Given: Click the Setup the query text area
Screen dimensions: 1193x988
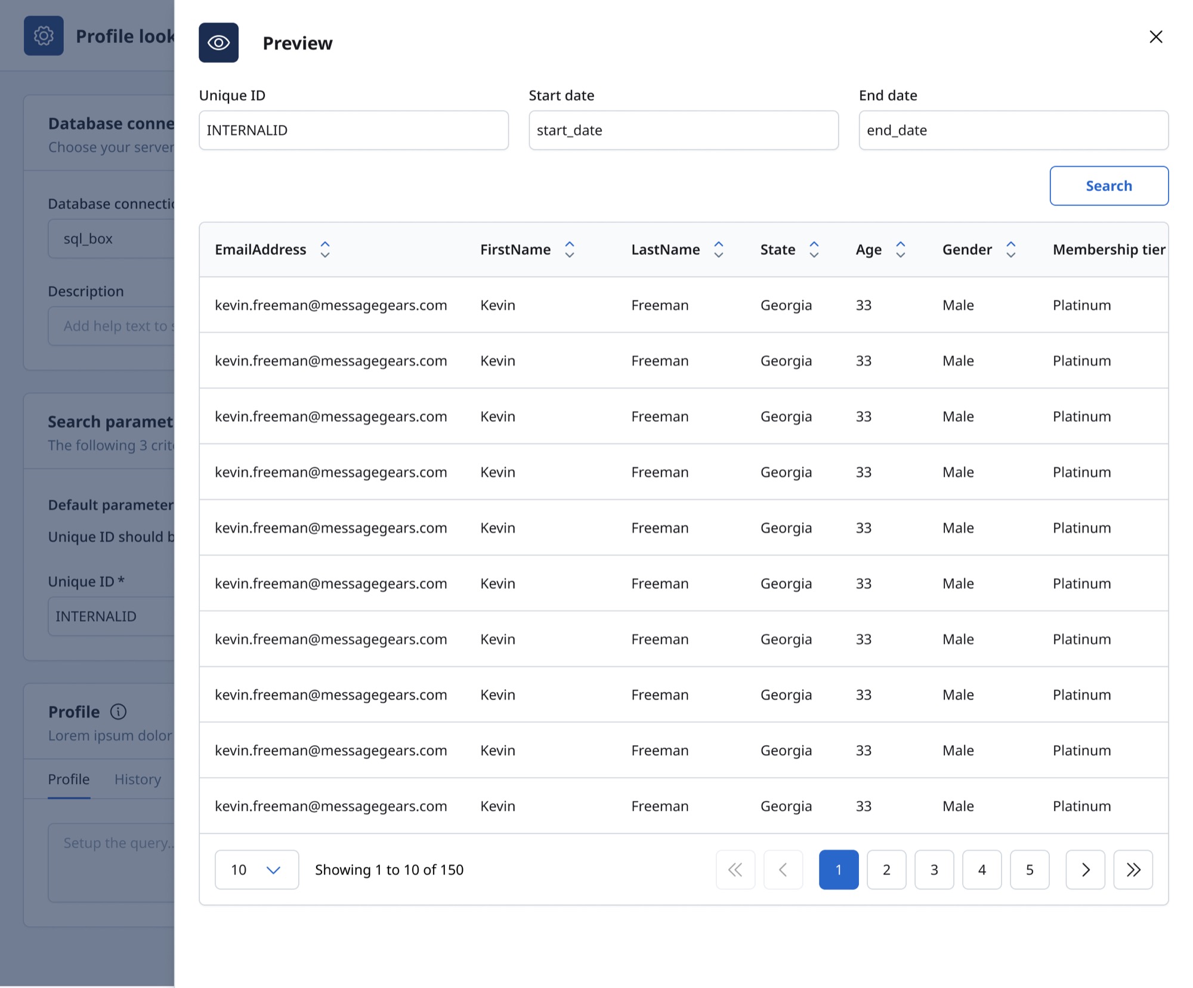Looking at the screenshot, I should (x=111, y=863).
